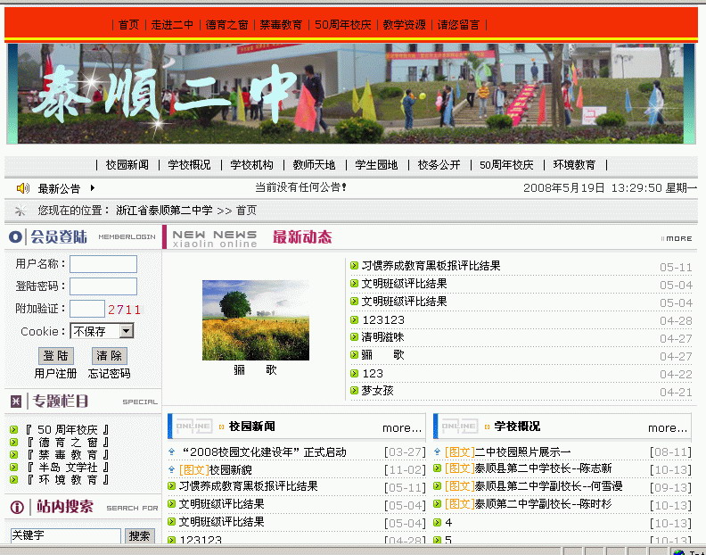Click green bullet before 习惯养成教育黑板报评比结果 in 最新动态
The width and height of the screenshot is (706, 555).
click(355, 266)
